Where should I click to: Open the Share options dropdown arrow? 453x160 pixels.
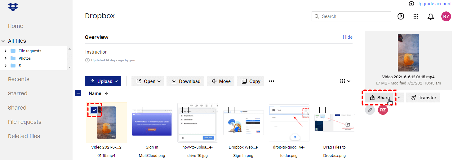(399, 98)
